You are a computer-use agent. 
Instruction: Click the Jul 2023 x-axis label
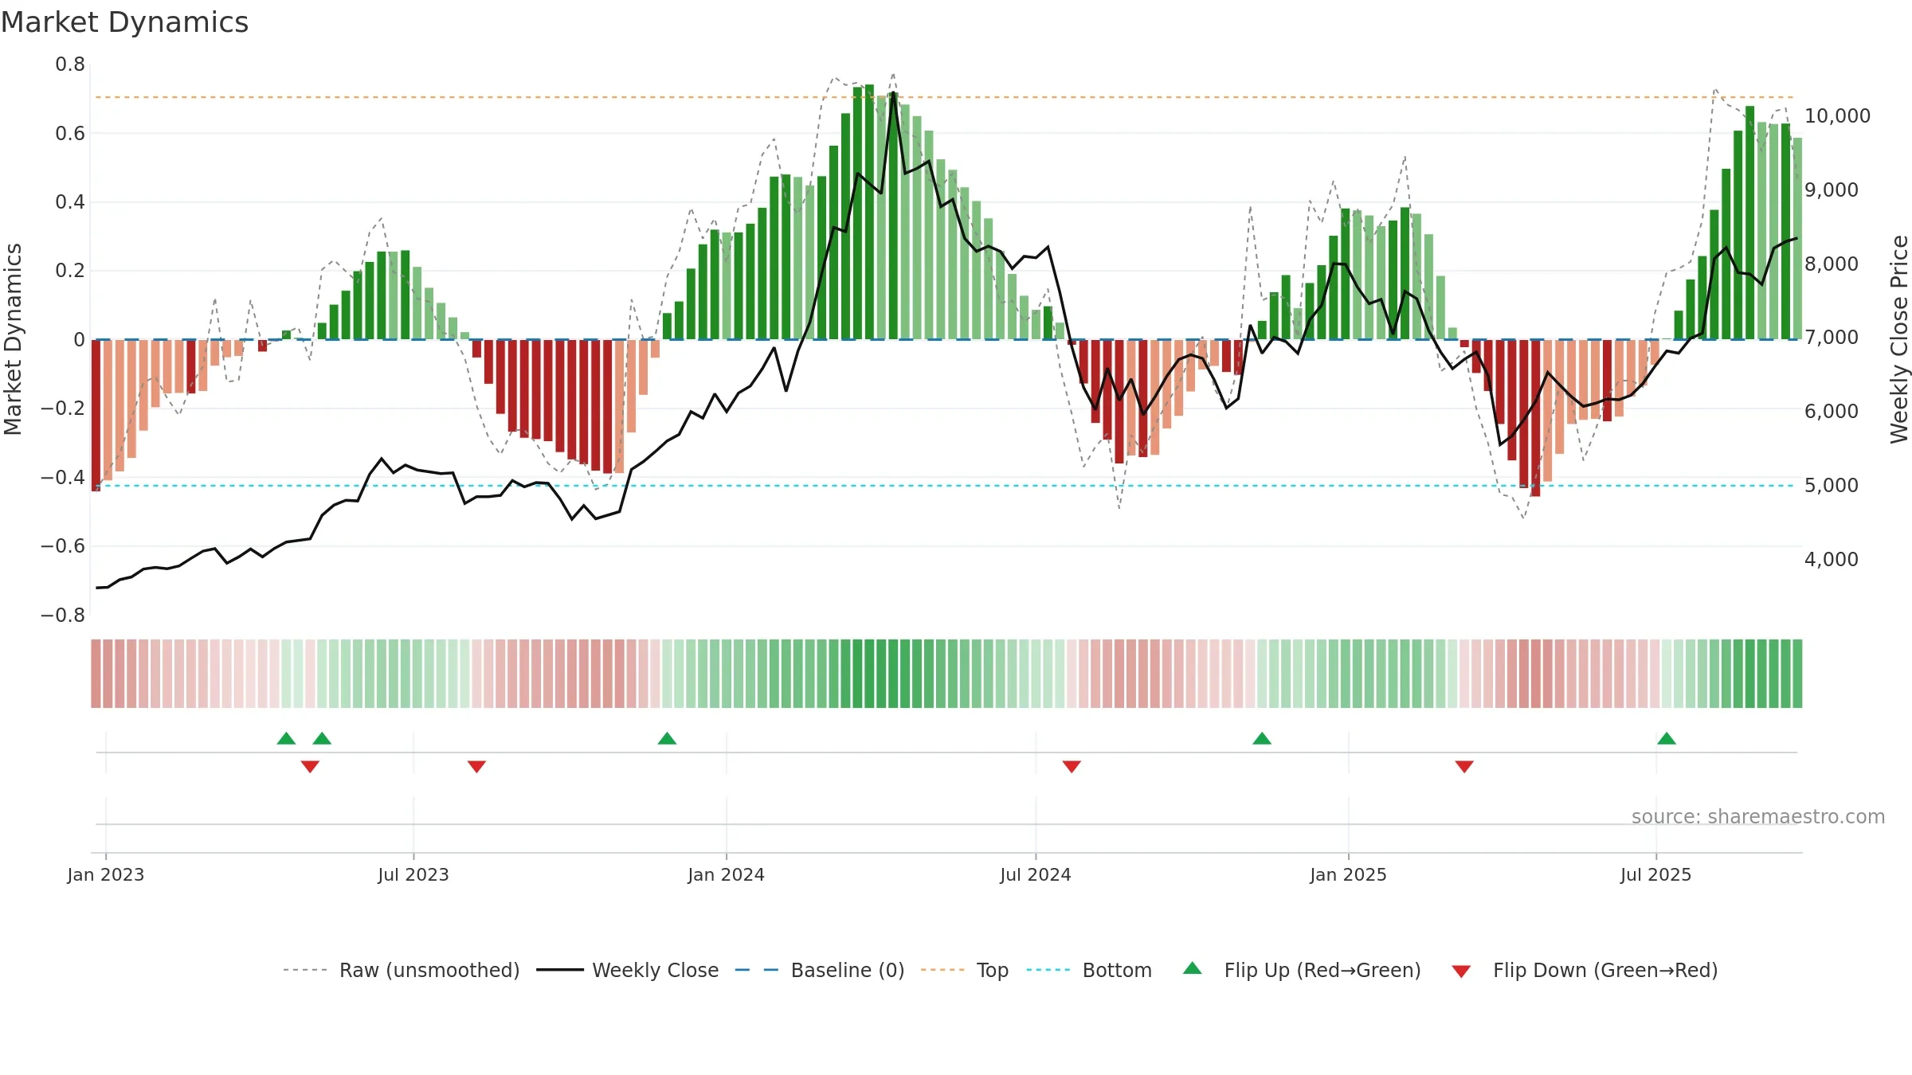tap(413, 874)
